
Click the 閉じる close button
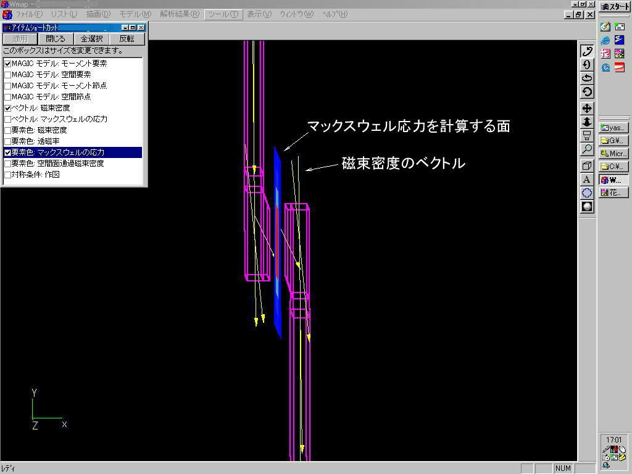pos(56,39)
